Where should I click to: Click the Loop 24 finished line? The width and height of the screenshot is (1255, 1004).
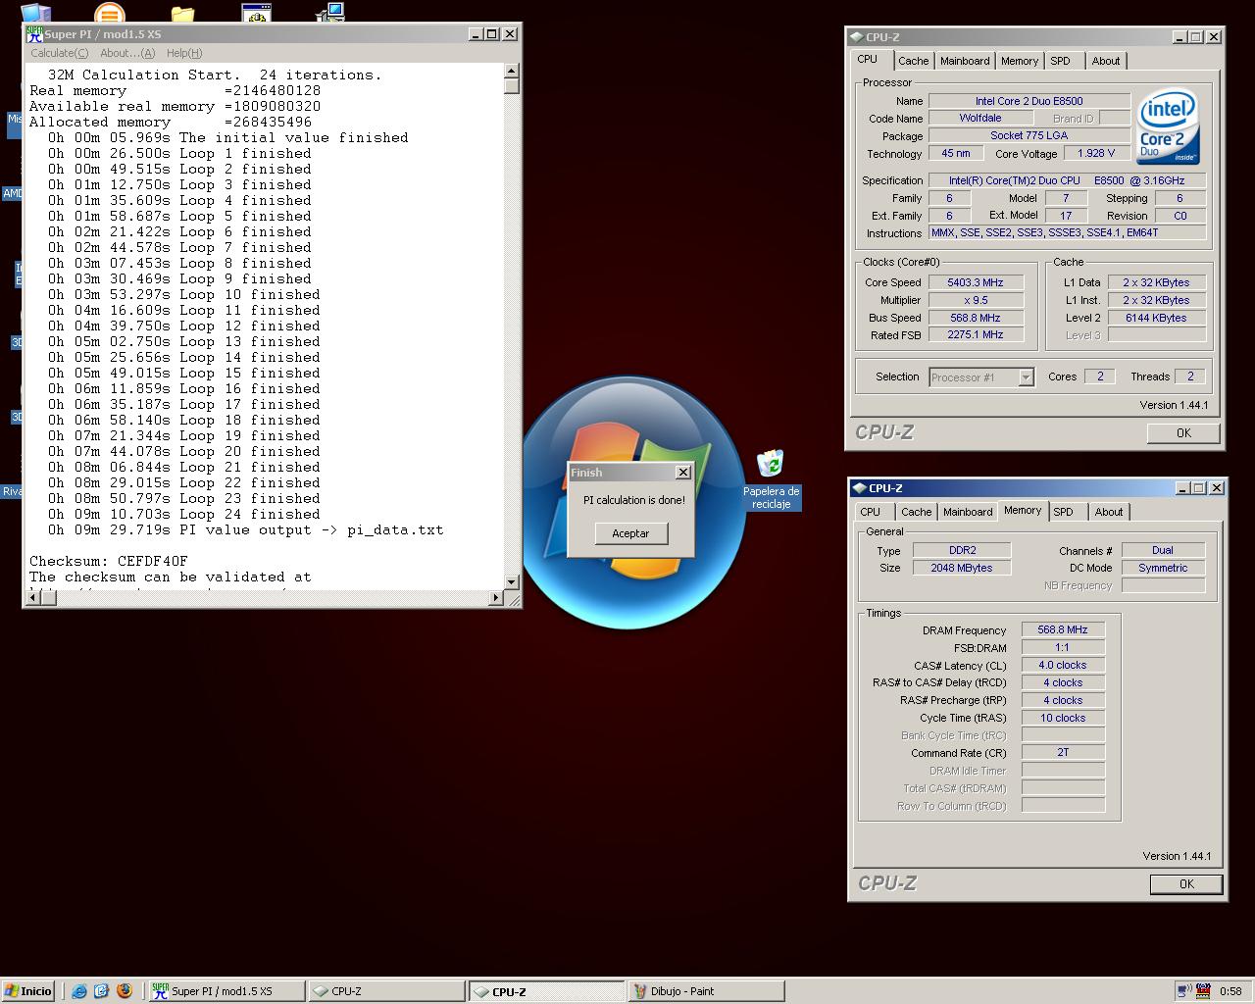(x=184, y=515)
